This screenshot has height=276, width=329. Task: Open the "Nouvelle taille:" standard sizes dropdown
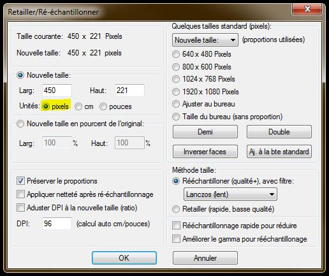tap(205, 40)
